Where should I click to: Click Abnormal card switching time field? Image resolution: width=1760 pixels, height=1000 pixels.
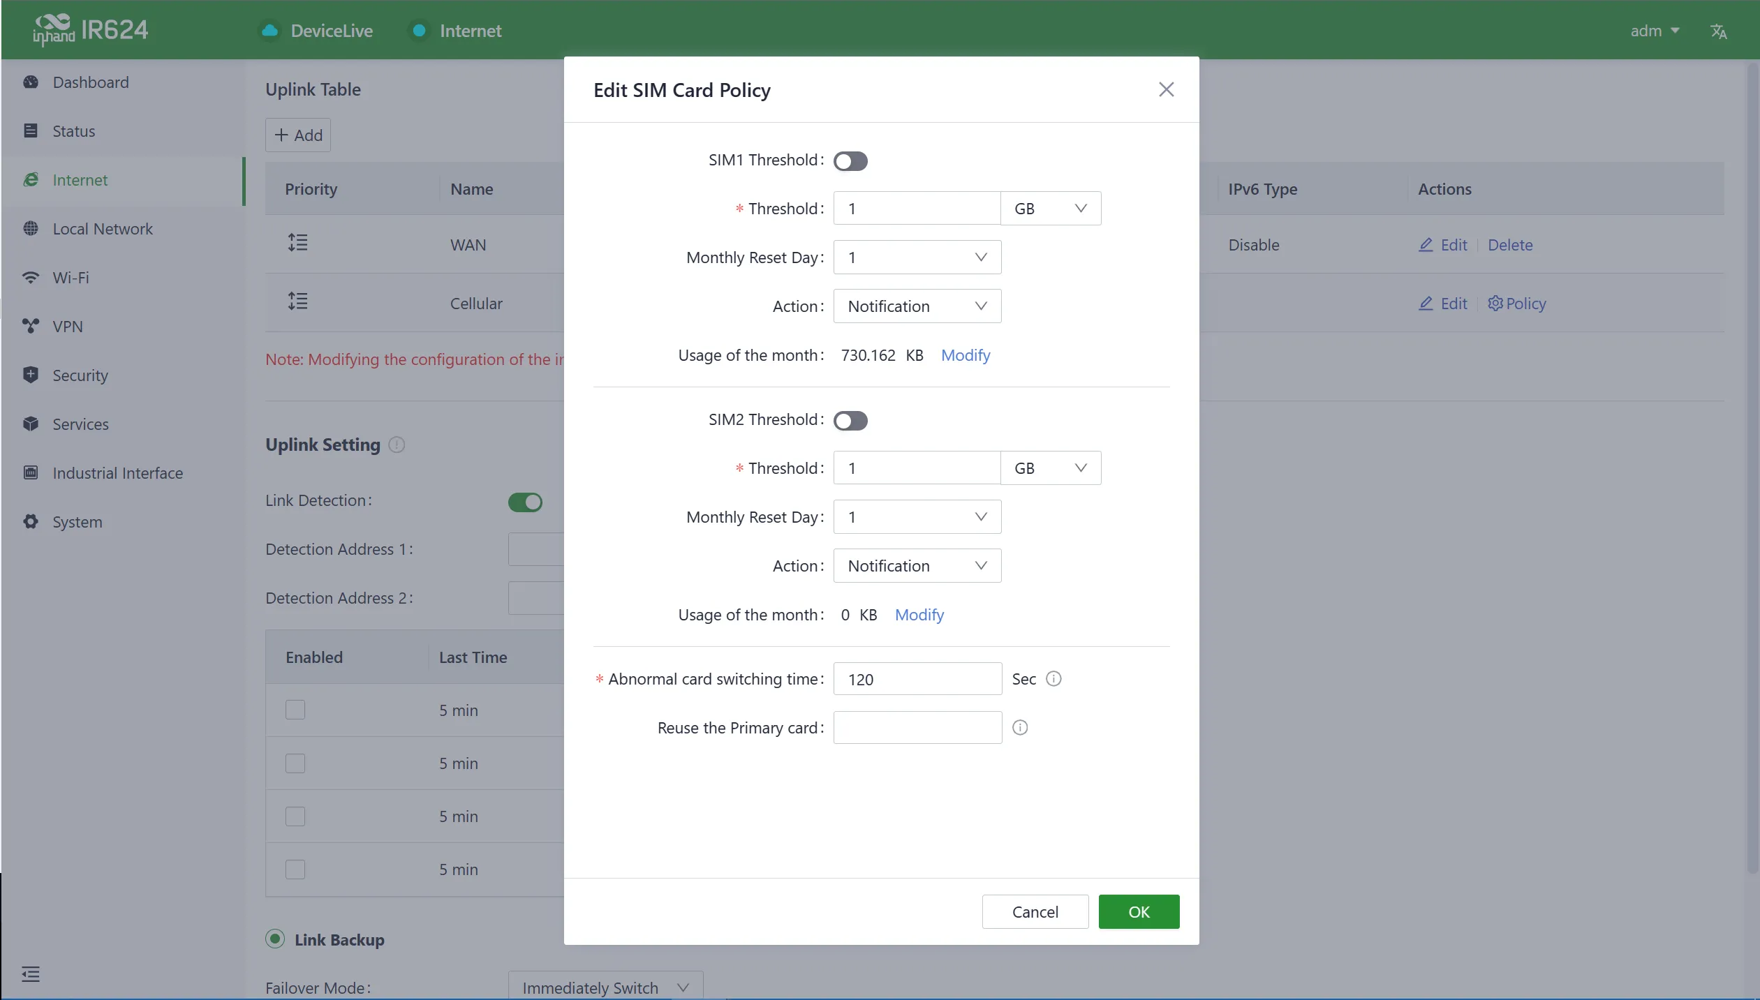click(917, 679)
